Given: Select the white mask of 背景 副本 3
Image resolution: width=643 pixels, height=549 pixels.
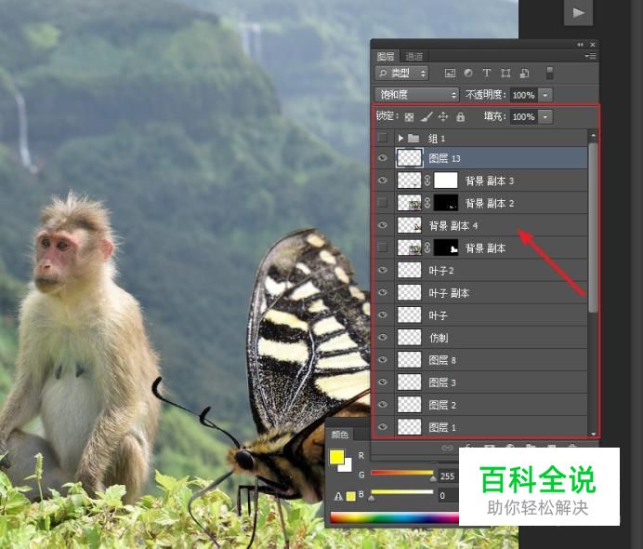Looking at the screenshot, I should (x=446, y=181).
